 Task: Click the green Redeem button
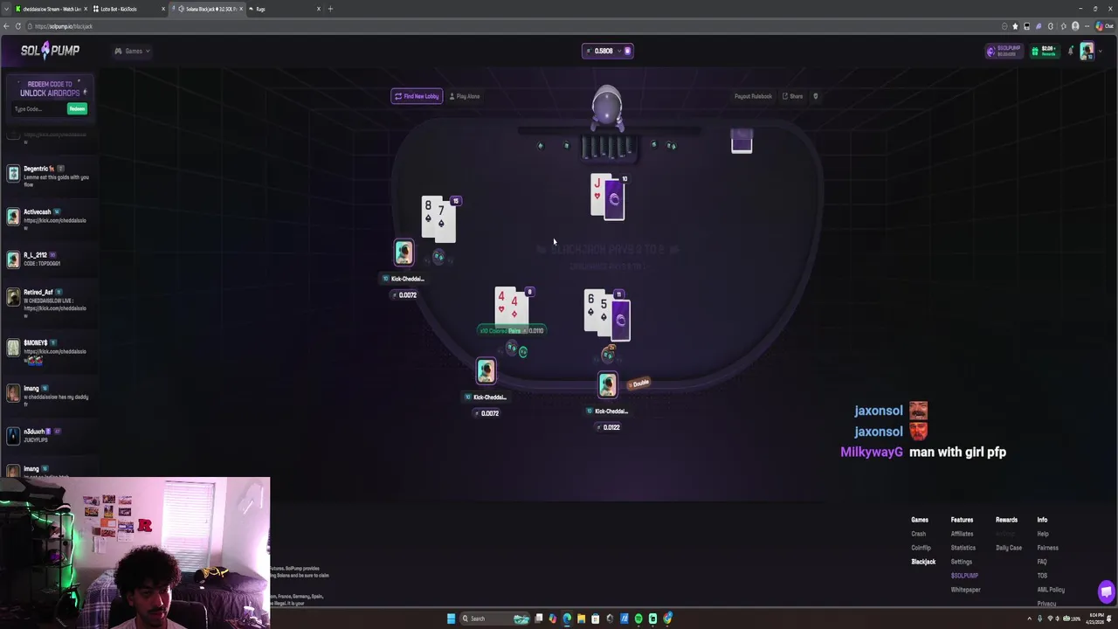click(77, 109)
